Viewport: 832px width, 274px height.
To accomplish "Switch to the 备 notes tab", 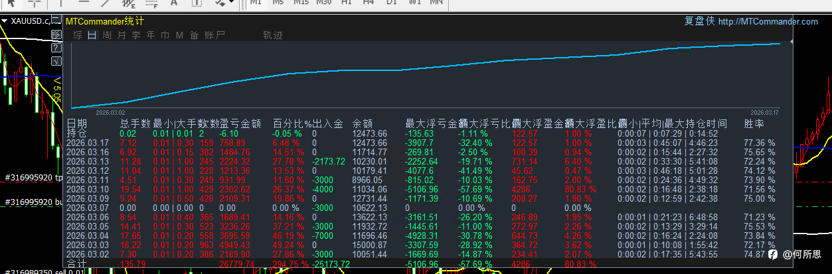I will pos(194,35).
